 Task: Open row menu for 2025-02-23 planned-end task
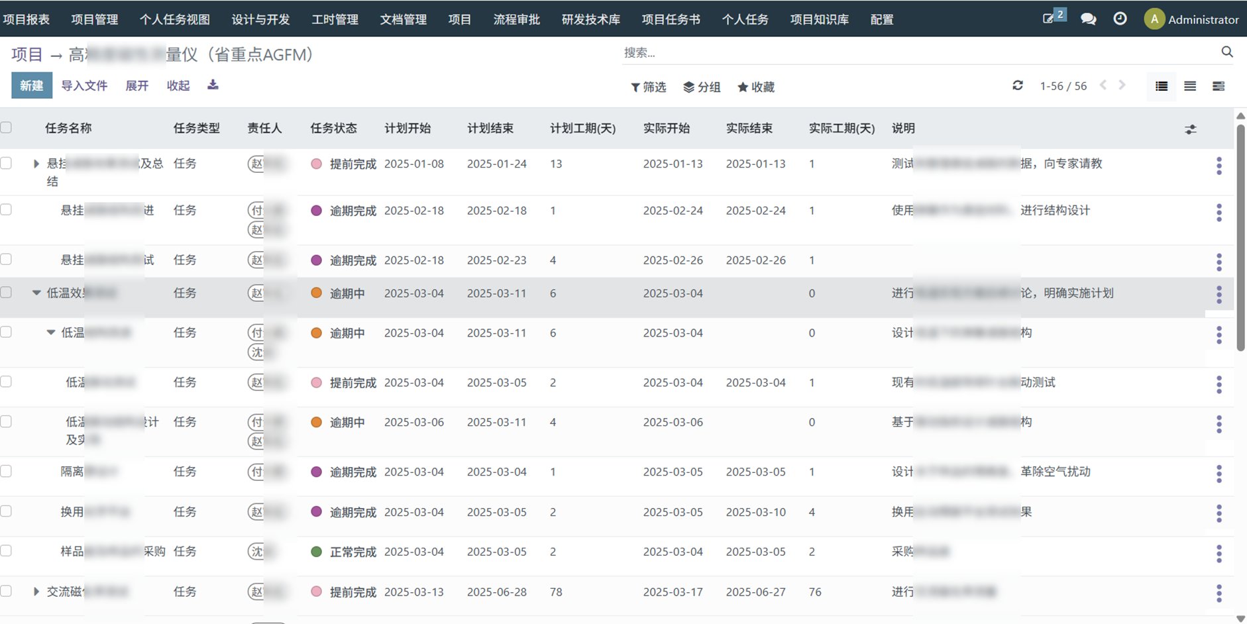pos(1219,262)
